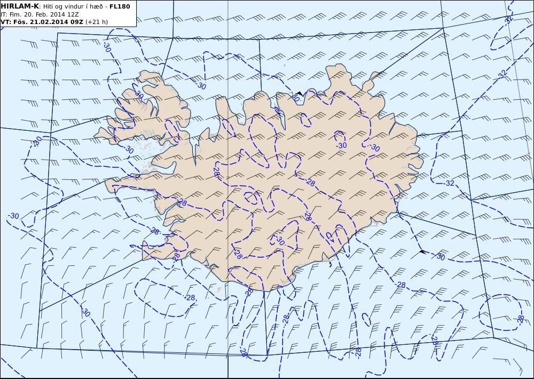The height and width of the screenshot is (379, 534).
Task: Click the 'Hiti og vindur í hæð' title text
Action: tap(73, 7)
